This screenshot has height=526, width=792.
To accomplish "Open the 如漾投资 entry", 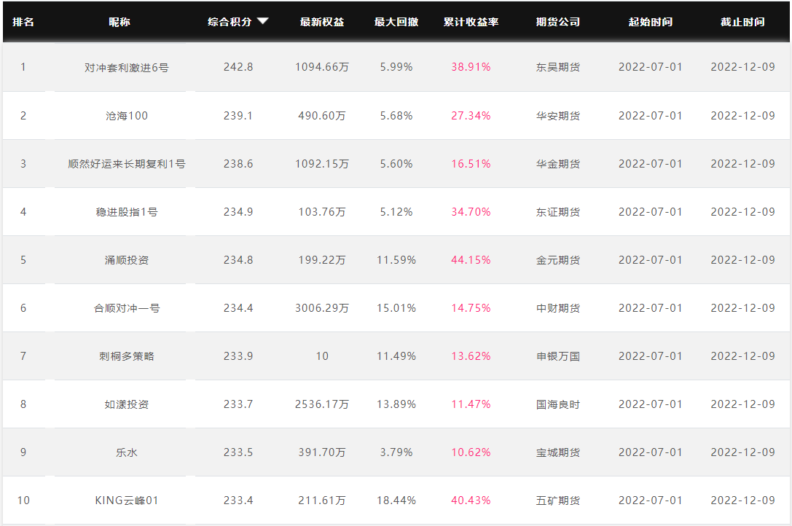I will point(127,404).
